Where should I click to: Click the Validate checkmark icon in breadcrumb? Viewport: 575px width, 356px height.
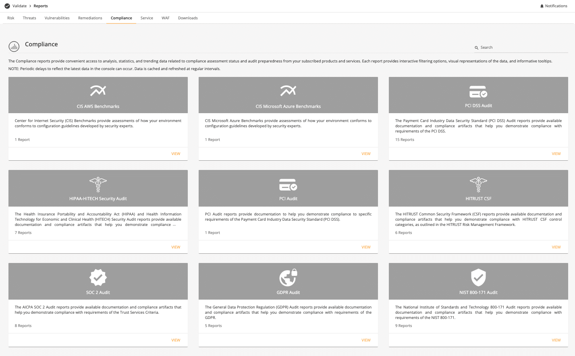click(7, 6)
